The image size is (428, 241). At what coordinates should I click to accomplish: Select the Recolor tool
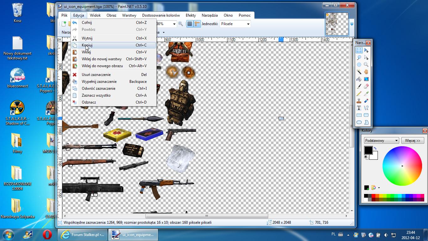[x=366, y=101]
